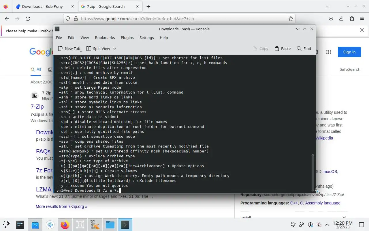Open Konsole Edit menu

(71, 38)
